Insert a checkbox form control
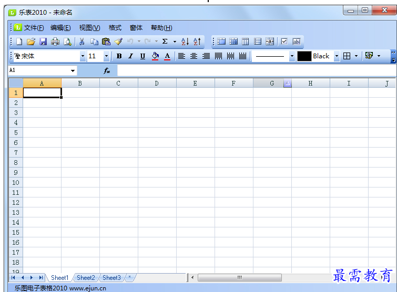Screen dimensions: 397x292 point(284,41)
